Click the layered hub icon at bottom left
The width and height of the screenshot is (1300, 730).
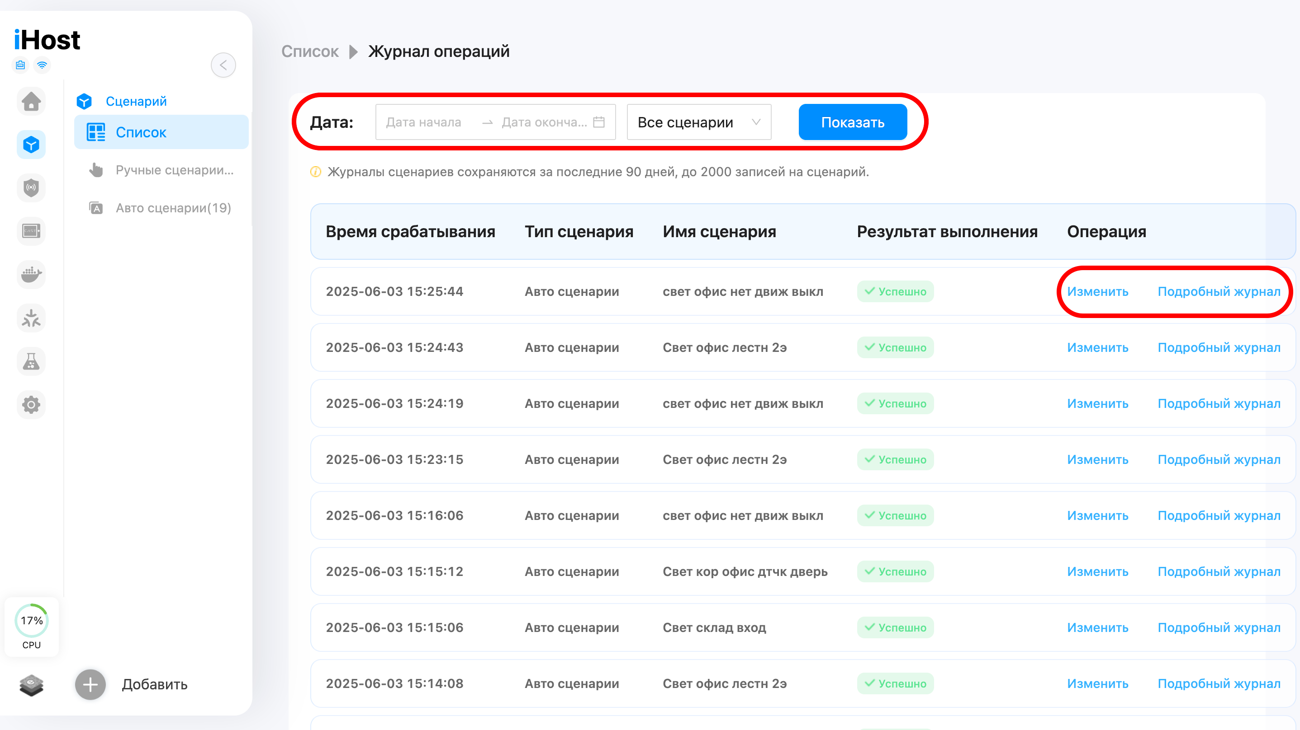[31, 685]
